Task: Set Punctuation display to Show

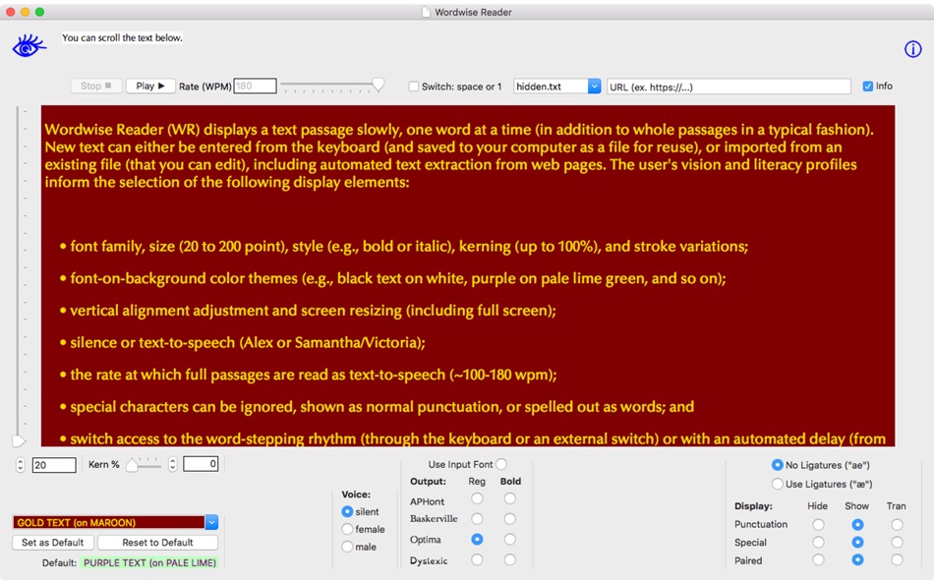Action: (x=857, y=524)
